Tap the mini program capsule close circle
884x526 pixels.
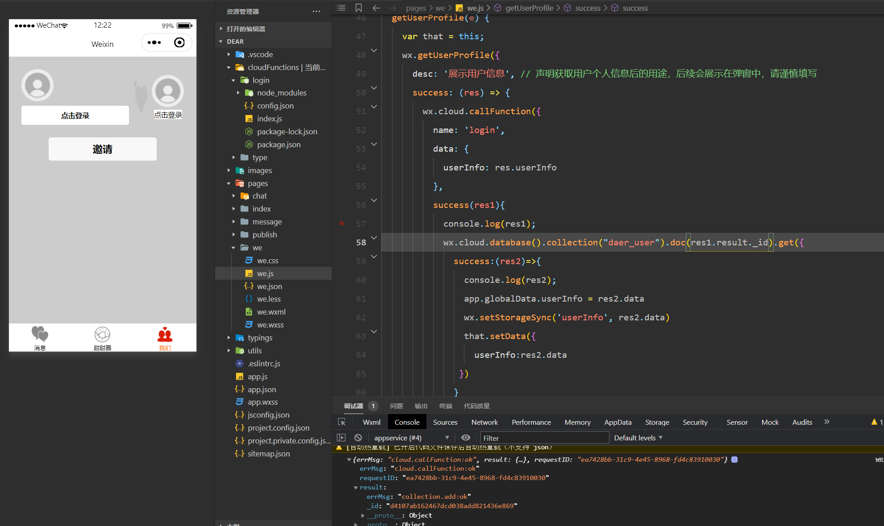(179, 42)
